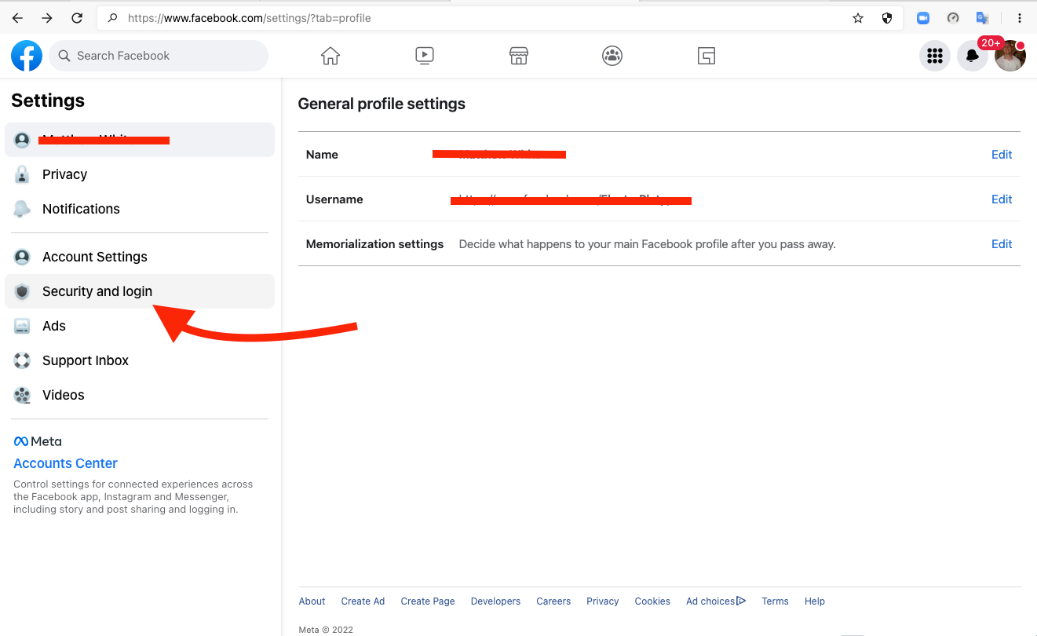Viewport: 1037px width, 636px height.
Task: Open the Groups icon in top navigation
Action: (x=612, y=56)
